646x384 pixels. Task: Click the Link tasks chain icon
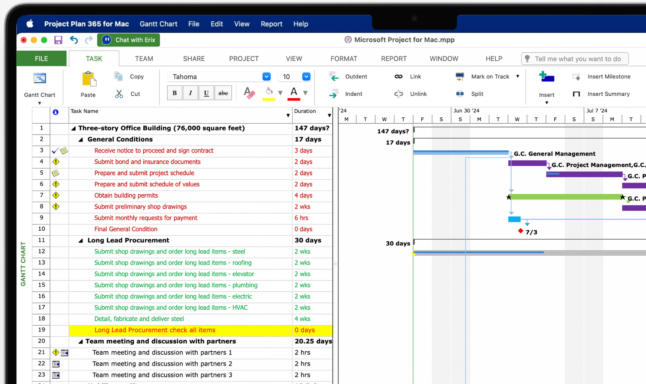pyautogui.click(x=399, y=76)
